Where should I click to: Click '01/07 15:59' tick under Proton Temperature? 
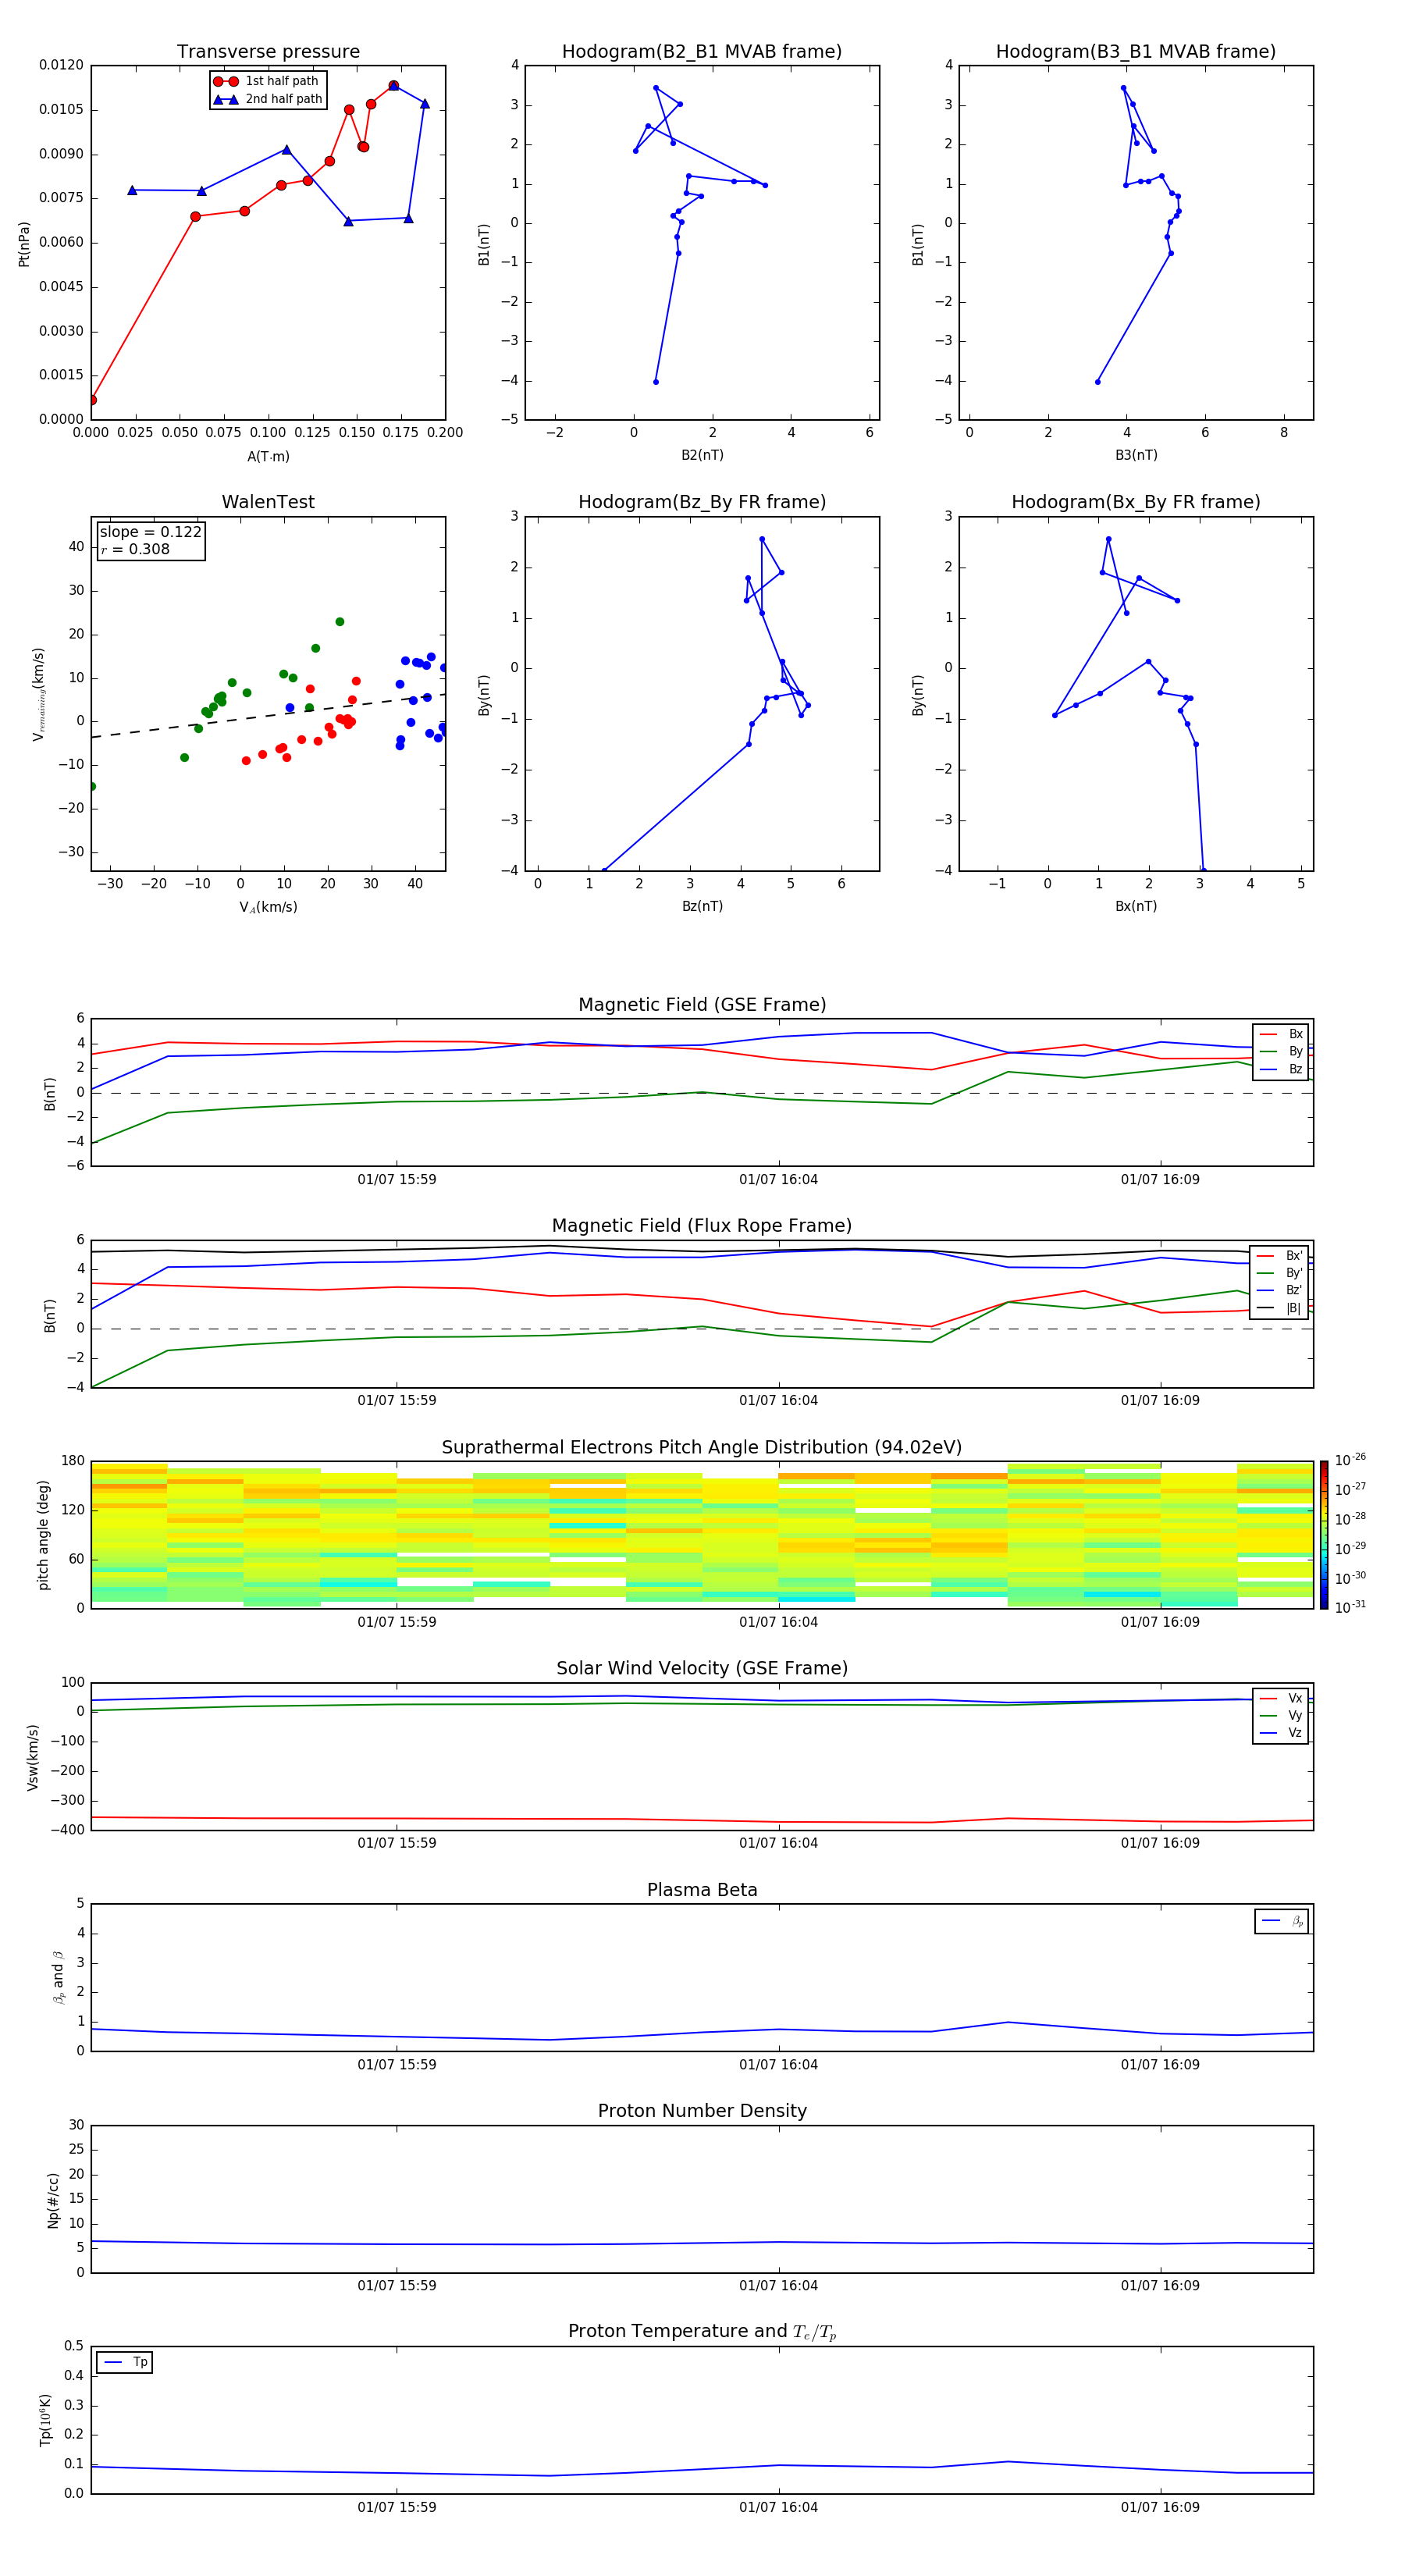397,2507
